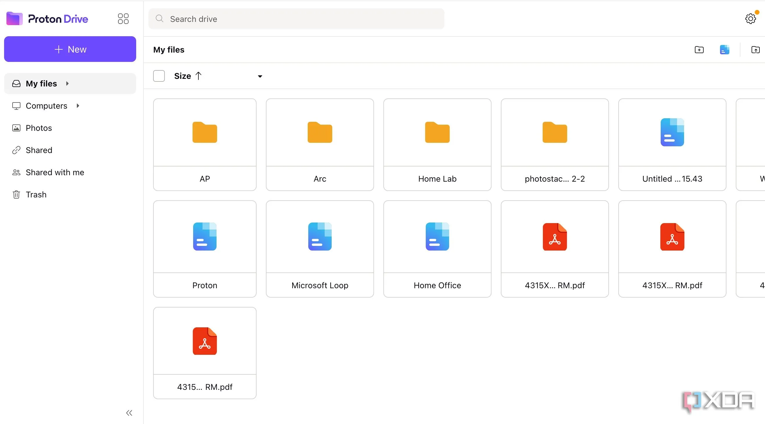765x424 pixels.
Task: Open the Home Lab folder
Action: coord(437,145)
